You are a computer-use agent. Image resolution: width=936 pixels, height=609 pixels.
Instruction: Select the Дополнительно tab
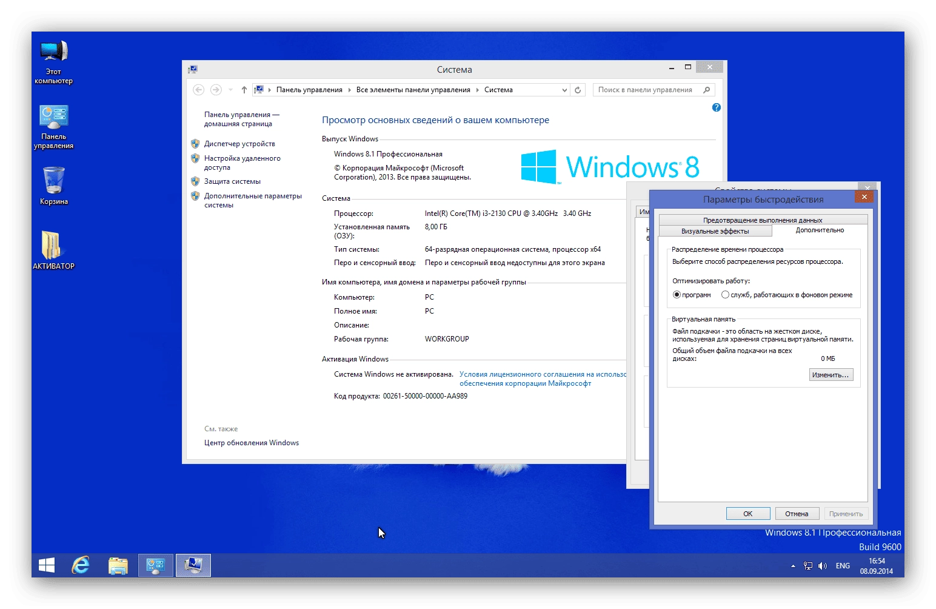click(x=820, y=230)
